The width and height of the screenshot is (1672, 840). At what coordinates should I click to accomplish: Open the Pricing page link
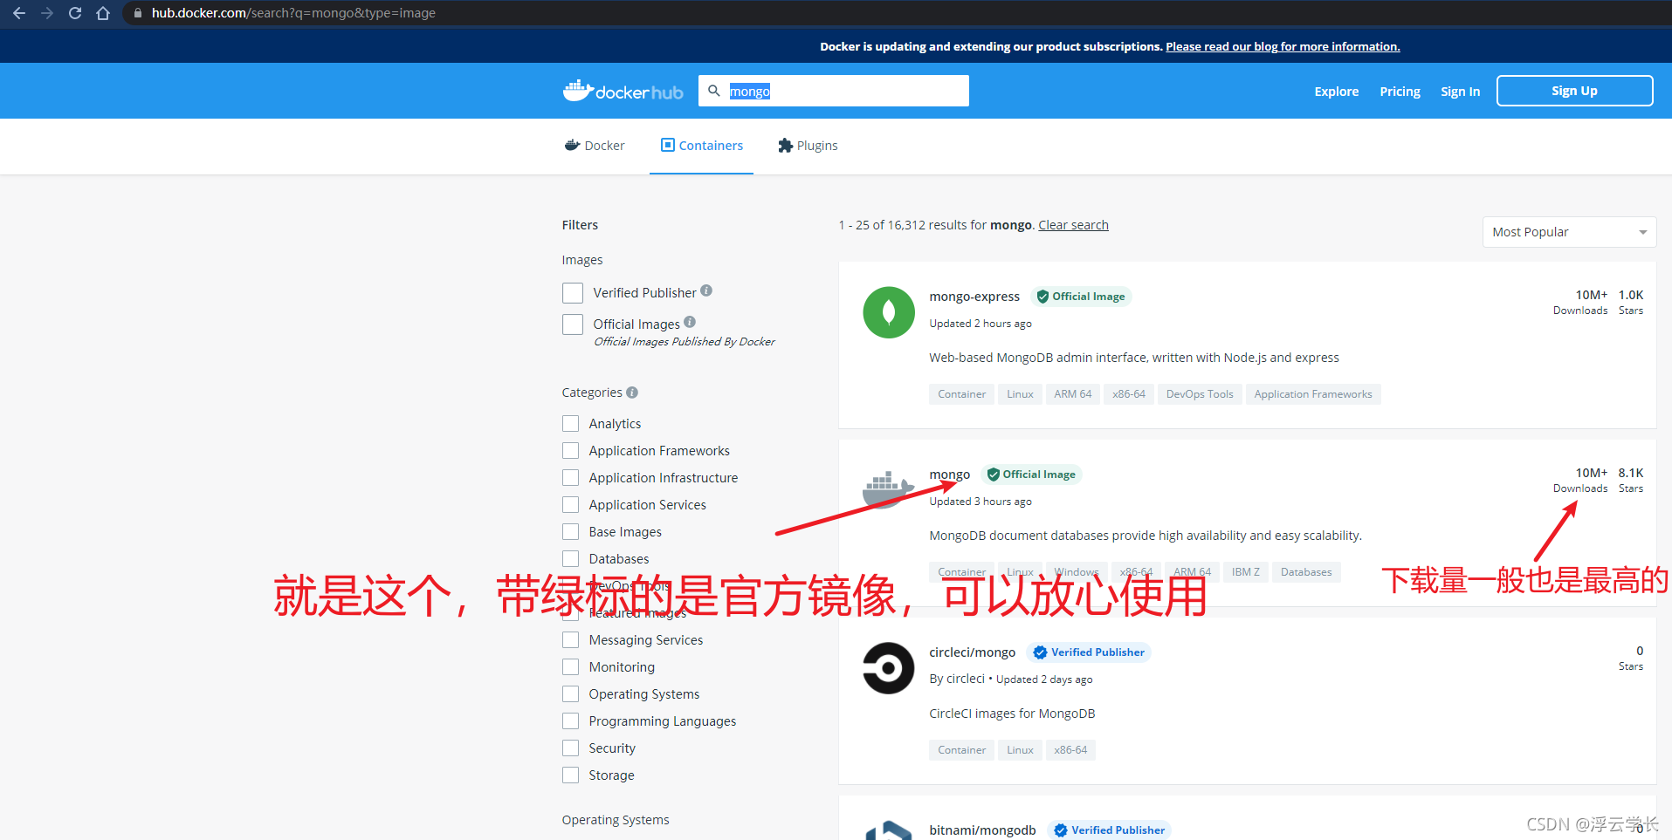coord(1400,92)
